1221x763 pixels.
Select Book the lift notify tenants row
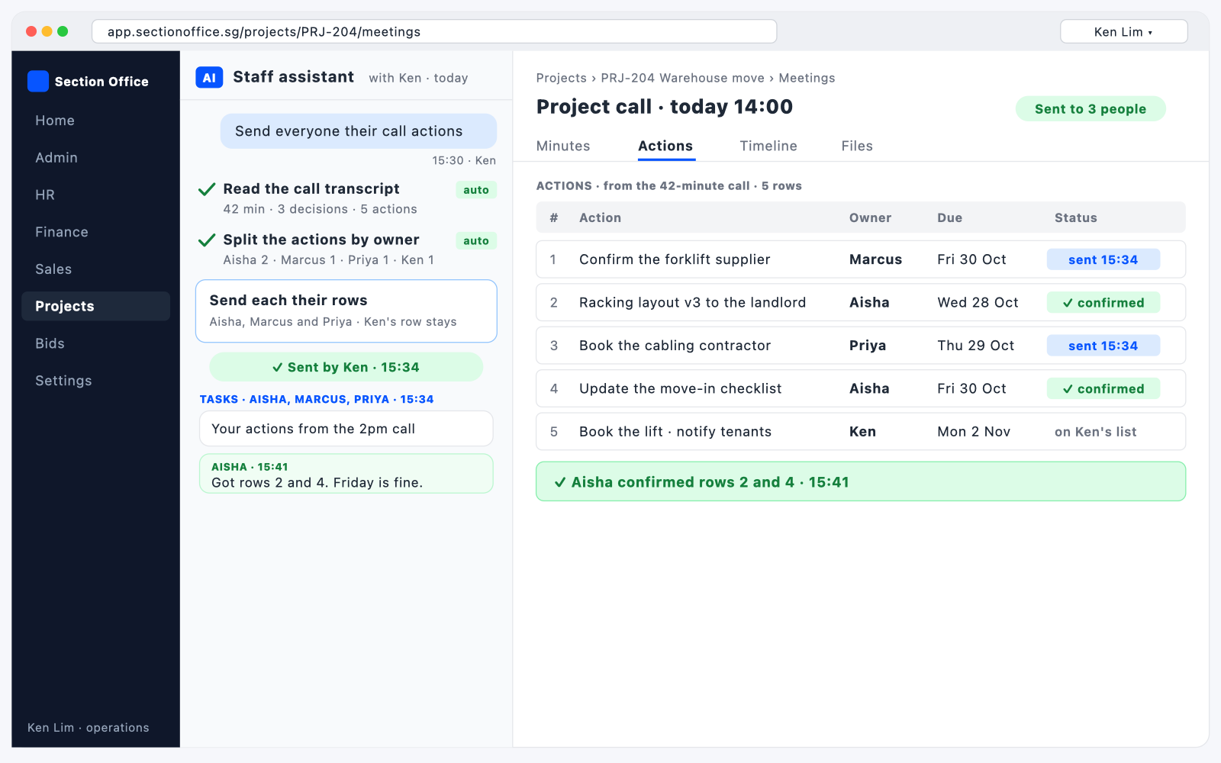[861, 432]
